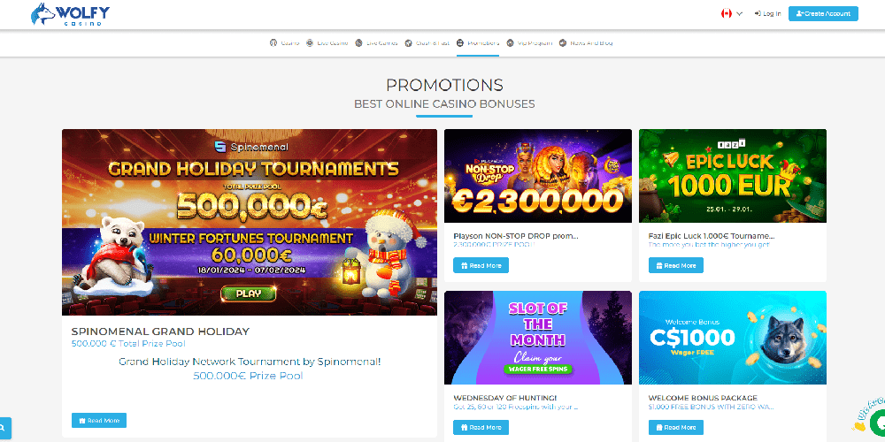Click the Crash & Fast navigation icon
This screenshot has width=885, height=442.
coord(409,42)
